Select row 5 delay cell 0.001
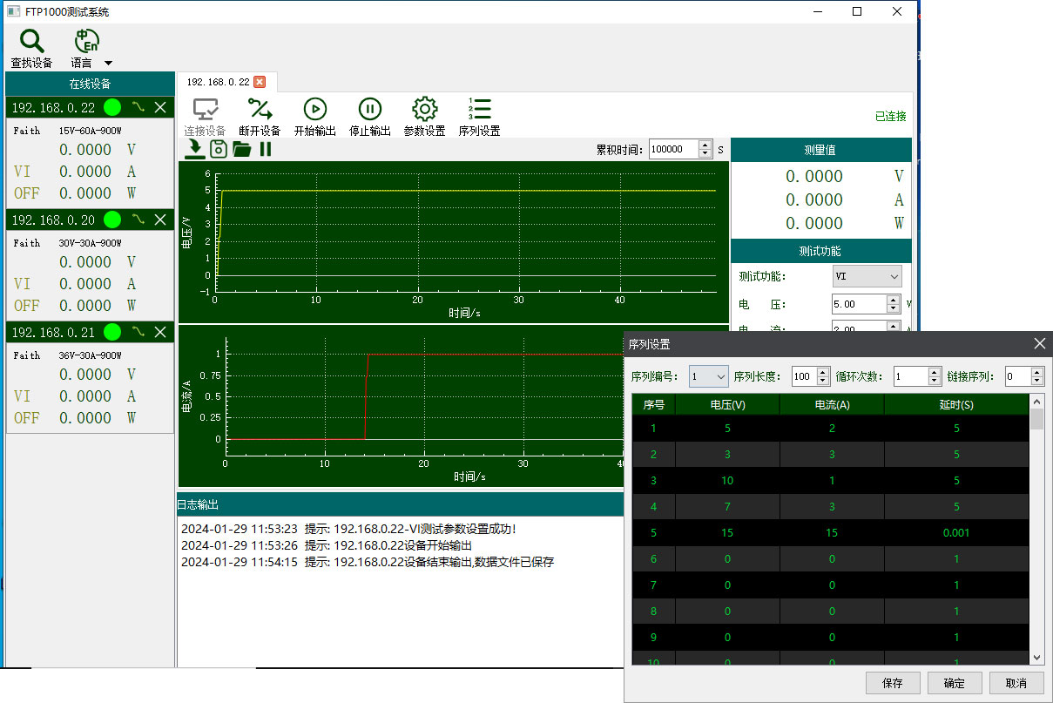The width and height of the screenshot is (1053, 703). (x=956, y=532)
